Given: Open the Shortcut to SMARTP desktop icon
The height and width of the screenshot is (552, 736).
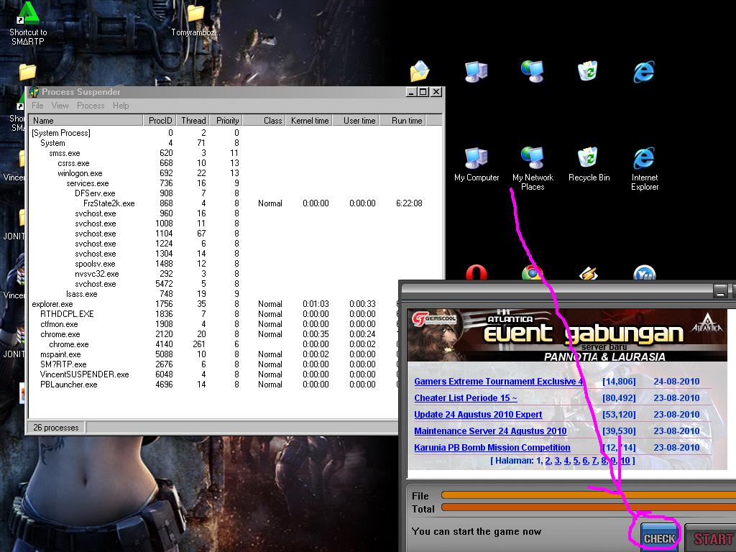Looking at the screenshot, I should pos(28,24).
